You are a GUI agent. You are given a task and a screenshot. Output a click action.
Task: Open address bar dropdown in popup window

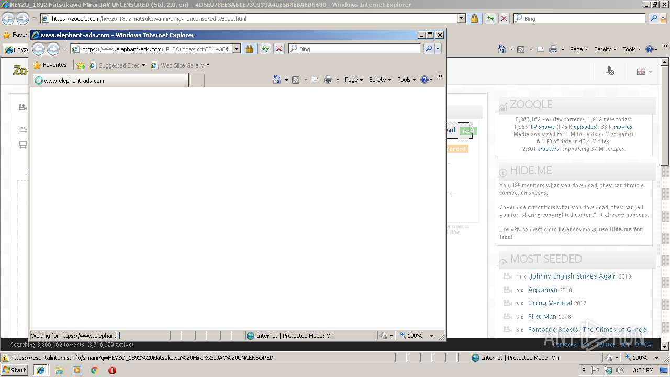point(236,49)
